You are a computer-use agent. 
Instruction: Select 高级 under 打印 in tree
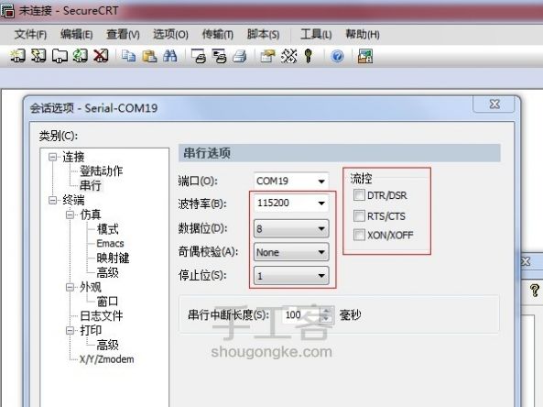click(108, 345)
